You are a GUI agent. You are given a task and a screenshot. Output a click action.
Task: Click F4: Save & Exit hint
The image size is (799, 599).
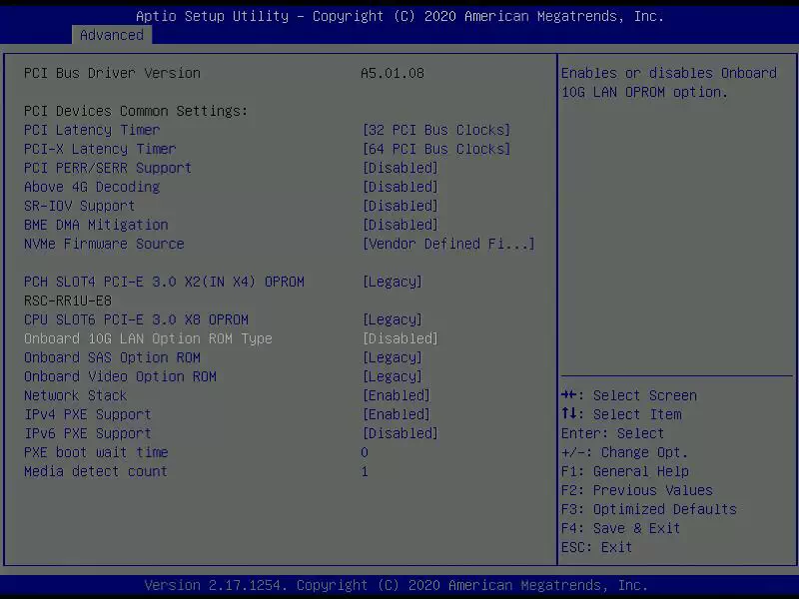coord(620,528)
